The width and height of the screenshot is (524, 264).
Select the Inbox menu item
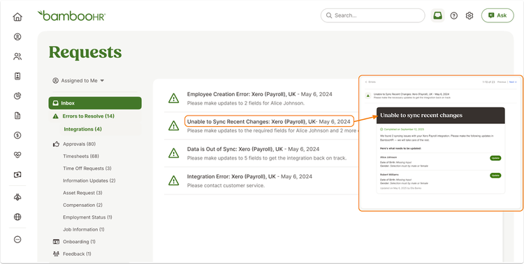coord(95,103)
